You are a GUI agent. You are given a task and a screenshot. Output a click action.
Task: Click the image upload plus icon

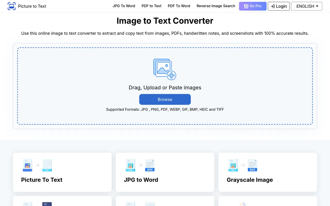(x=165, y=69)
